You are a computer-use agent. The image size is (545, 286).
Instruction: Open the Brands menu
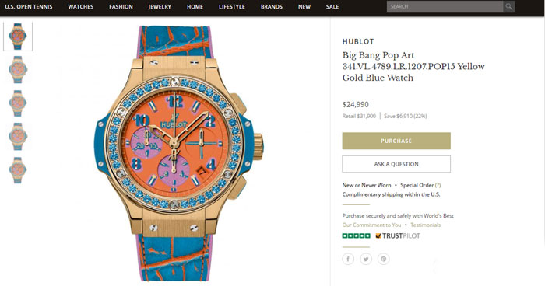(272, 6)
